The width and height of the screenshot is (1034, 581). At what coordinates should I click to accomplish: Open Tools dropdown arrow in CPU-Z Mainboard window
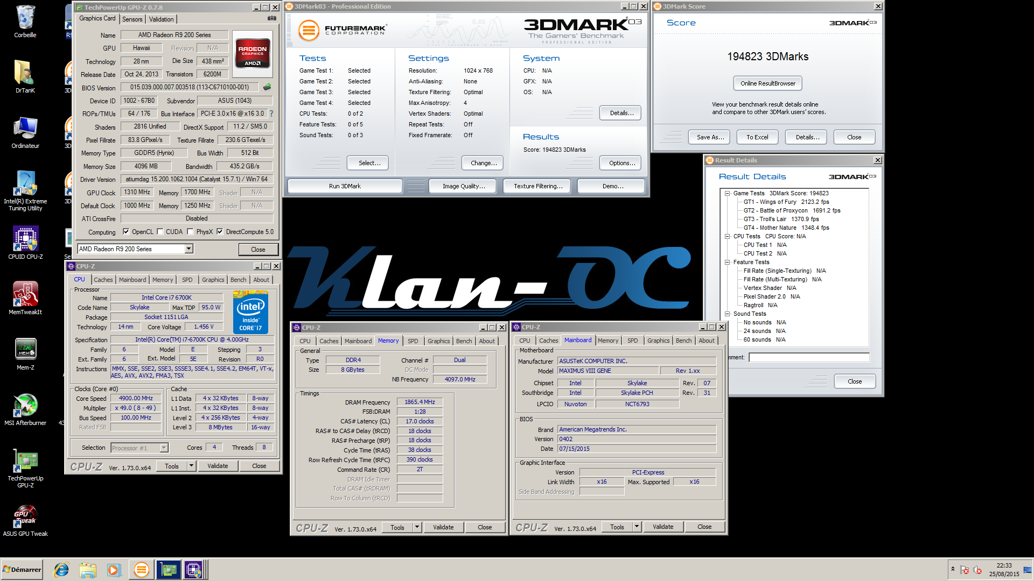coord(637,527)
